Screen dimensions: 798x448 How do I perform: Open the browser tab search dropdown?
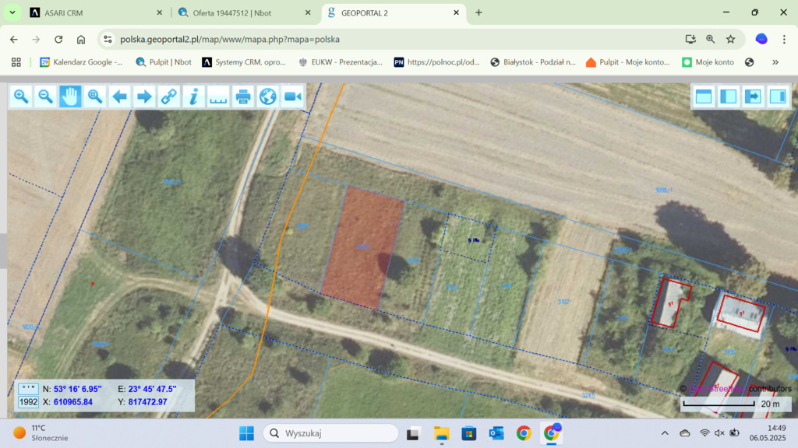click(x=12, y=12)
